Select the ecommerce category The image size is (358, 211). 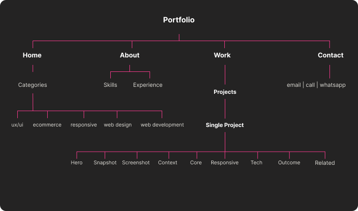tap(47, 125)
